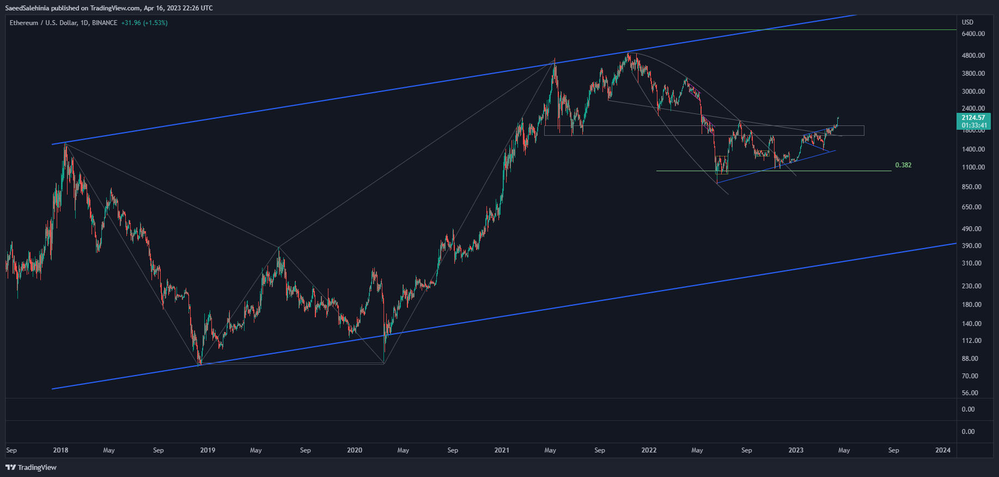Click the 70.00 price axis label

coord(970,376)
